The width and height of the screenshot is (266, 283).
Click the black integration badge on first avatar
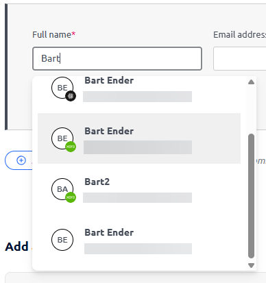pyautogui.click(x=71, y=96)
